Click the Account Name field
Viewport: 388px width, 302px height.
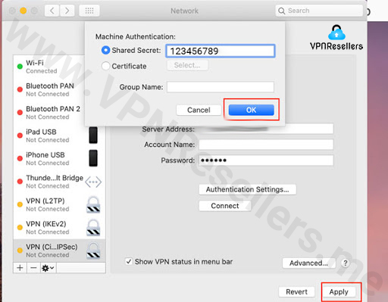(x=266, y=145)
